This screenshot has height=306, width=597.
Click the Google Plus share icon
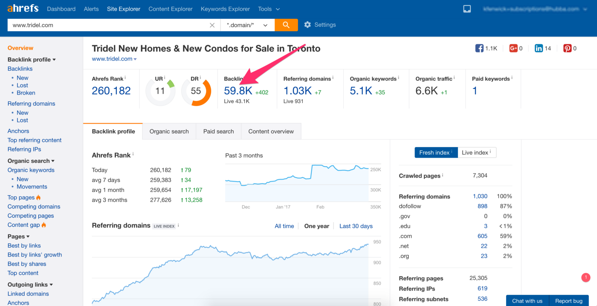tap(513, 48)
